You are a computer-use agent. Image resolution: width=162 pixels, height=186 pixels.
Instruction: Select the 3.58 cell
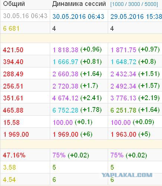pyautogui.click(x=25, y=167)
